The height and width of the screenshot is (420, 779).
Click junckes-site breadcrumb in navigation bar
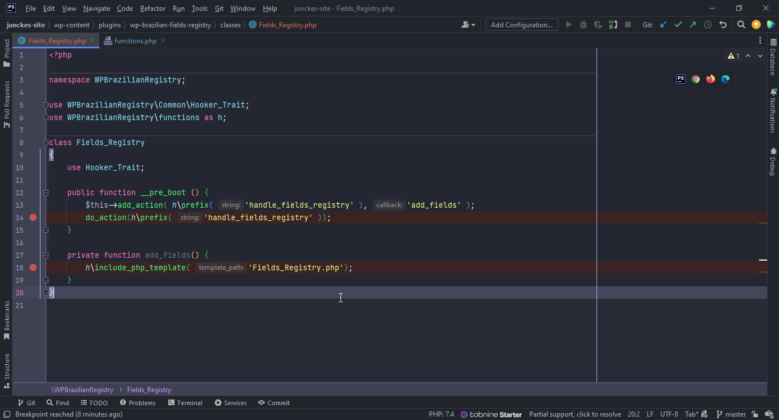26,24
